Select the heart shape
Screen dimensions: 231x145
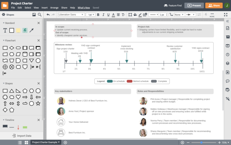point(18,97)
